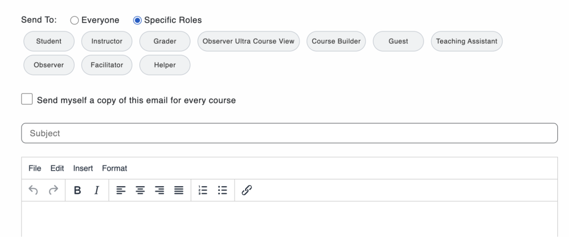Click into the Subject field
This screenshot has height=237, width=569.
[289, 133]
